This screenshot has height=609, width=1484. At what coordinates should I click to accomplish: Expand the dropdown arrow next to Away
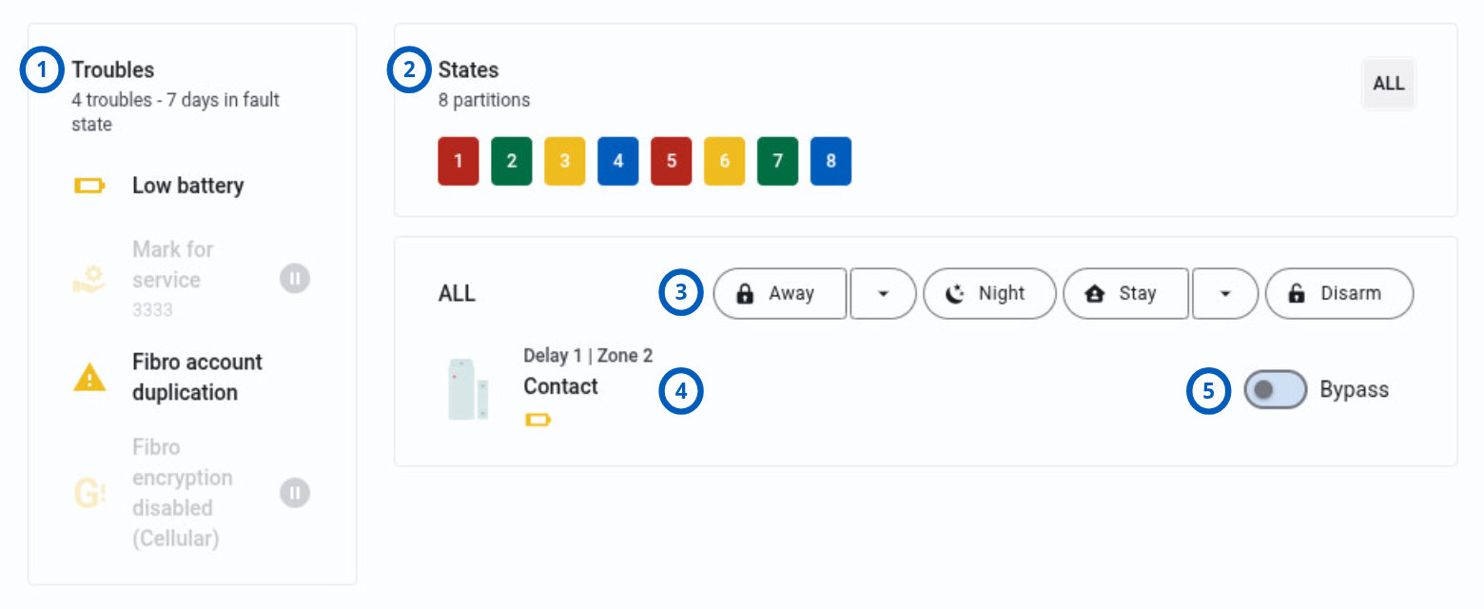(883, 293)
